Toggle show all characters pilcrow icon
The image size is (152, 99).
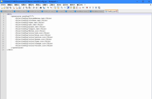65,8
